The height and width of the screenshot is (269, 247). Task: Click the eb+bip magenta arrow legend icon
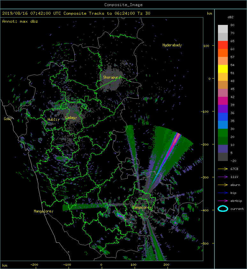tap(223, 201)
